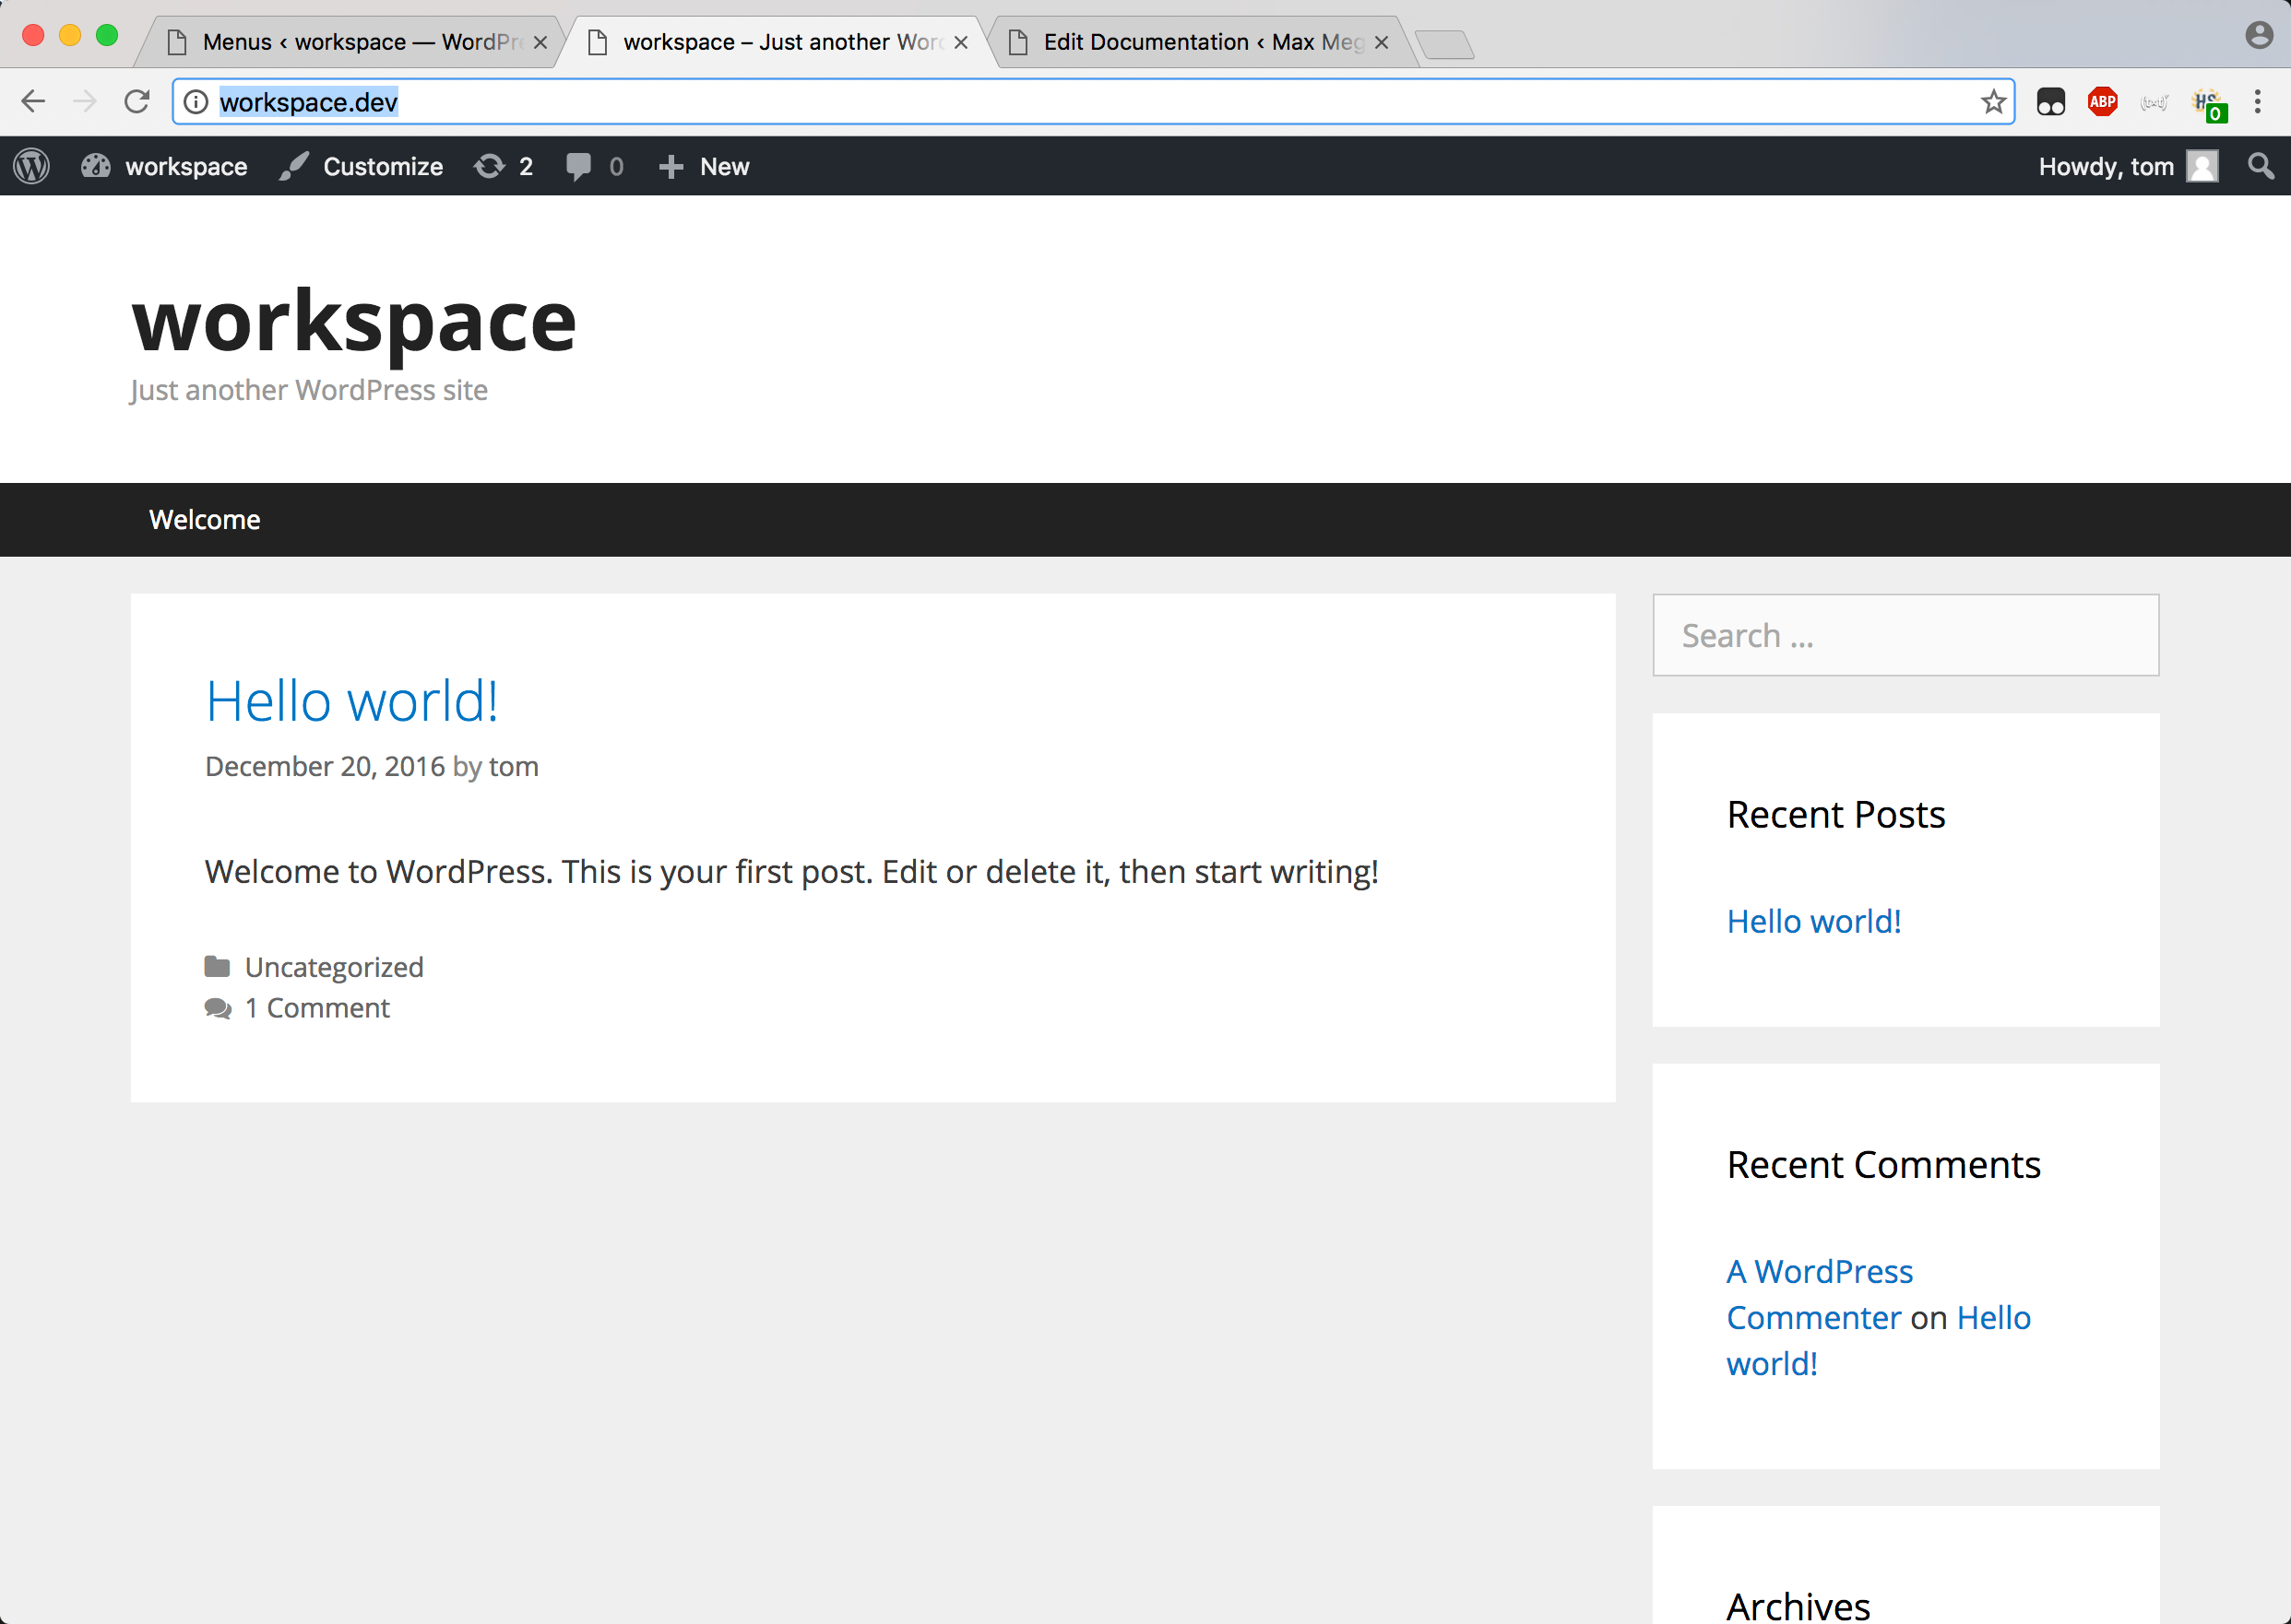
Task: Click the WordPress logo in admin bar
Action: point(32,166)
